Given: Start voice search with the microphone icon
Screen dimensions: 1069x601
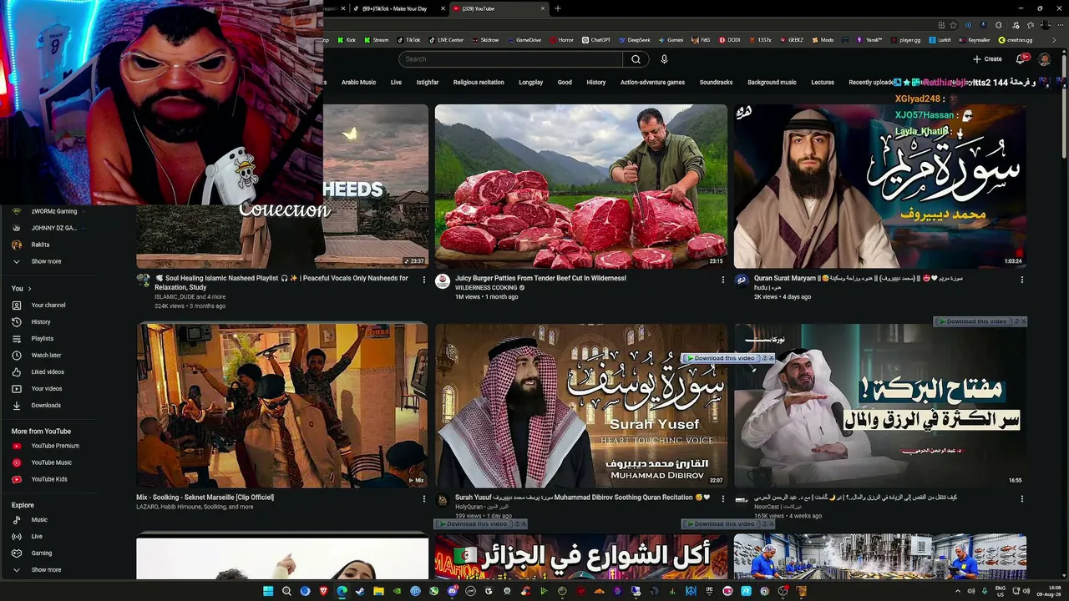Looking at the screenshot, I should pos(664,59).
